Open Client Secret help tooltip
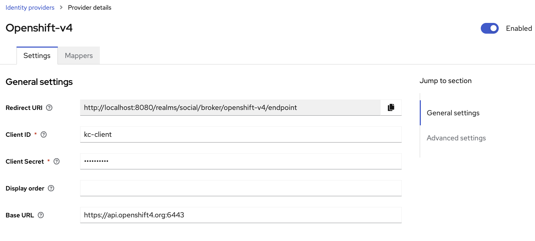 coord(56,162)
